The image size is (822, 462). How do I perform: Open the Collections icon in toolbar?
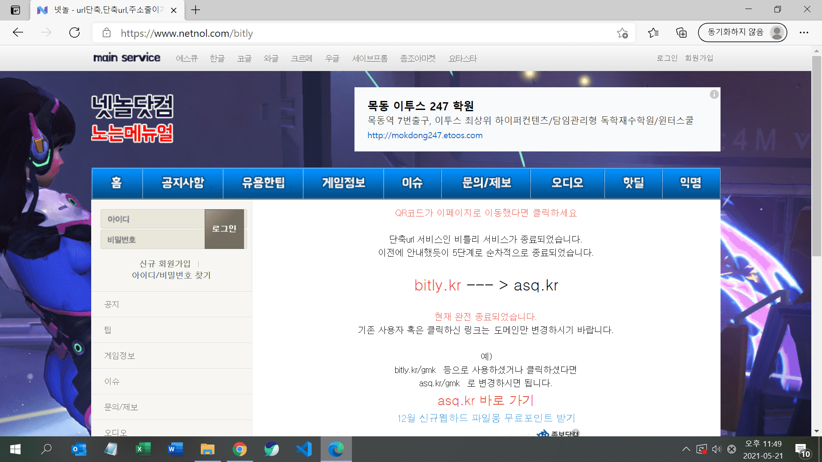681,33
